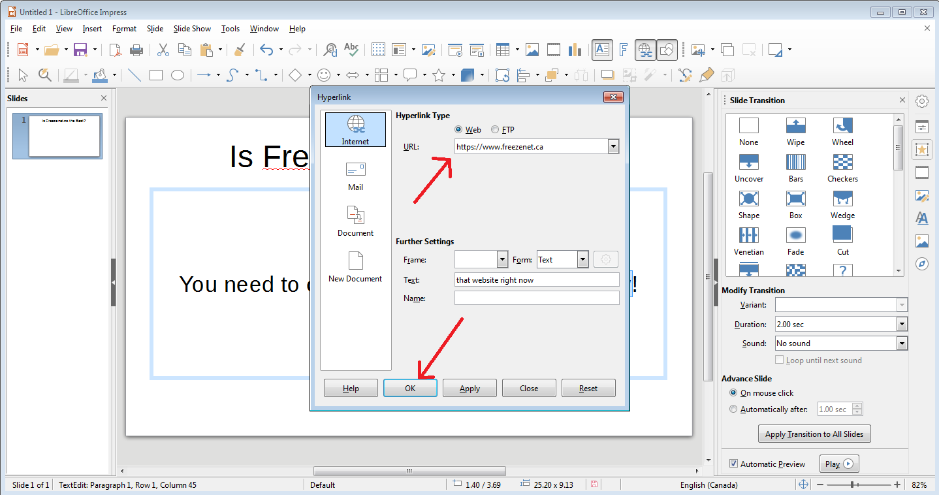Click Reset in the Hyperlink dialog
The image size is (939, 495).
(x=588, y=388)
